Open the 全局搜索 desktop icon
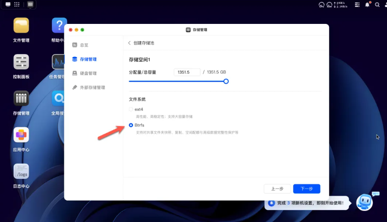This screenshot has width=387, height=222. point(58,98)
